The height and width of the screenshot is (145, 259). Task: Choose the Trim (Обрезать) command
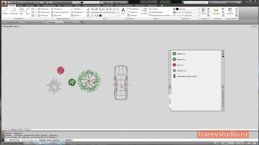click(x=76, y=9)
